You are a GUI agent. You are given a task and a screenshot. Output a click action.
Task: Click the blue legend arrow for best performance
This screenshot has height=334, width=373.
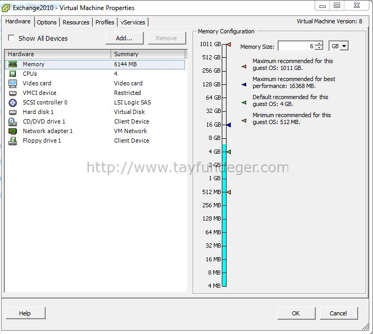pyautogui.click(x=244, y=84)
